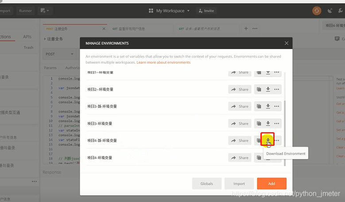The image size is (345, 202).
Task: Open the wrench settings icon
Action: pos(341,11)
